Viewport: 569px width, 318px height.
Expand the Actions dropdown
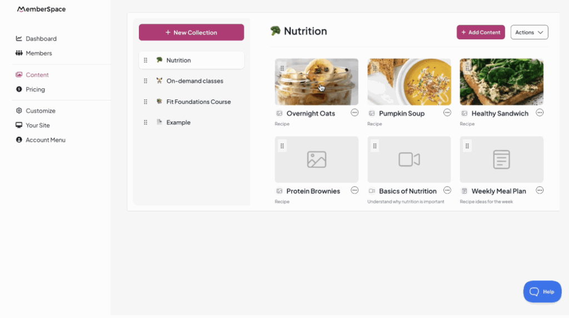[x=529, y=32]
